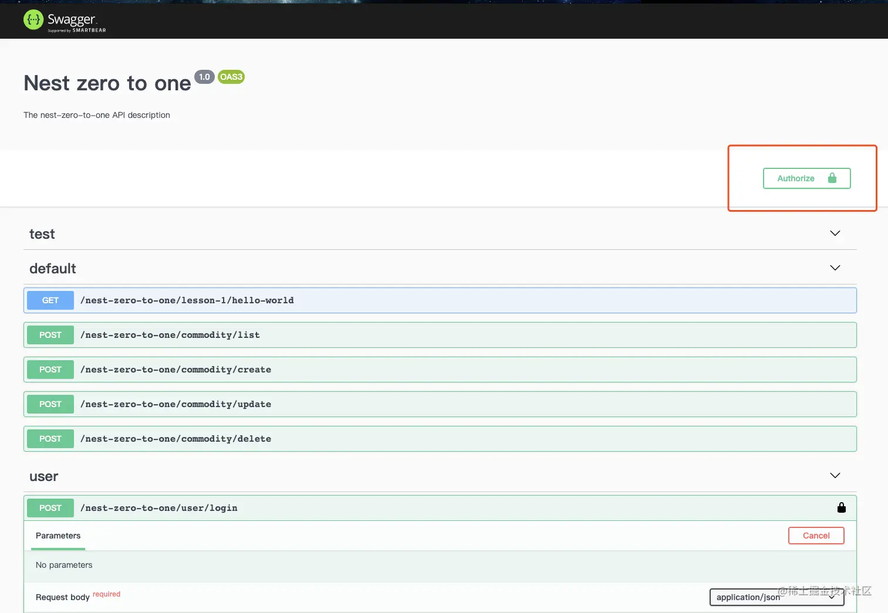Click the 1.0 version badge
The image size is (888, 613).
(x=204, y=77)
